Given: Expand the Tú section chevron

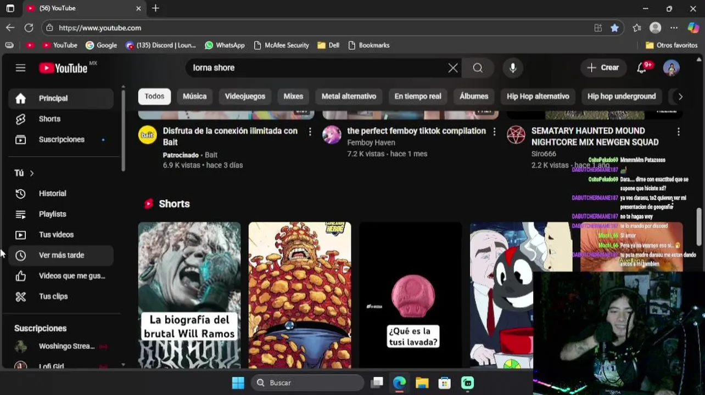Looking at the screenshot, I should click(32, 173).
